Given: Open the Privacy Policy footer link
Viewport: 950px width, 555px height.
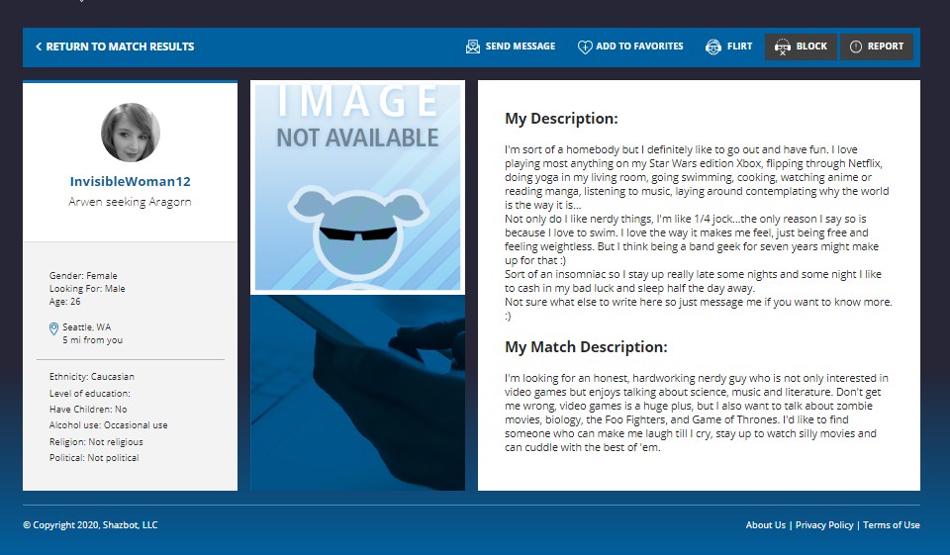Looking at the screenshot, I should coord(823,525).
